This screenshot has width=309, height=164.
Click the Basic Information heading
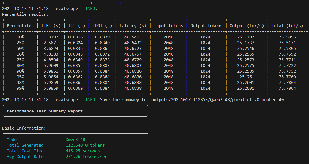24,128
